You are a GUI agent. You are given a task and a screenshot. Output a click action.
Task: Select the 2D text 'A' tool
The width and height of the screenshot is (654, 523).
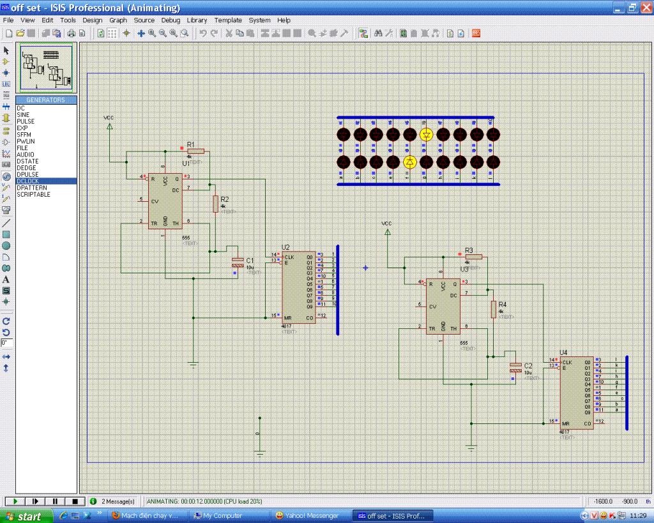tap(6, 279)
